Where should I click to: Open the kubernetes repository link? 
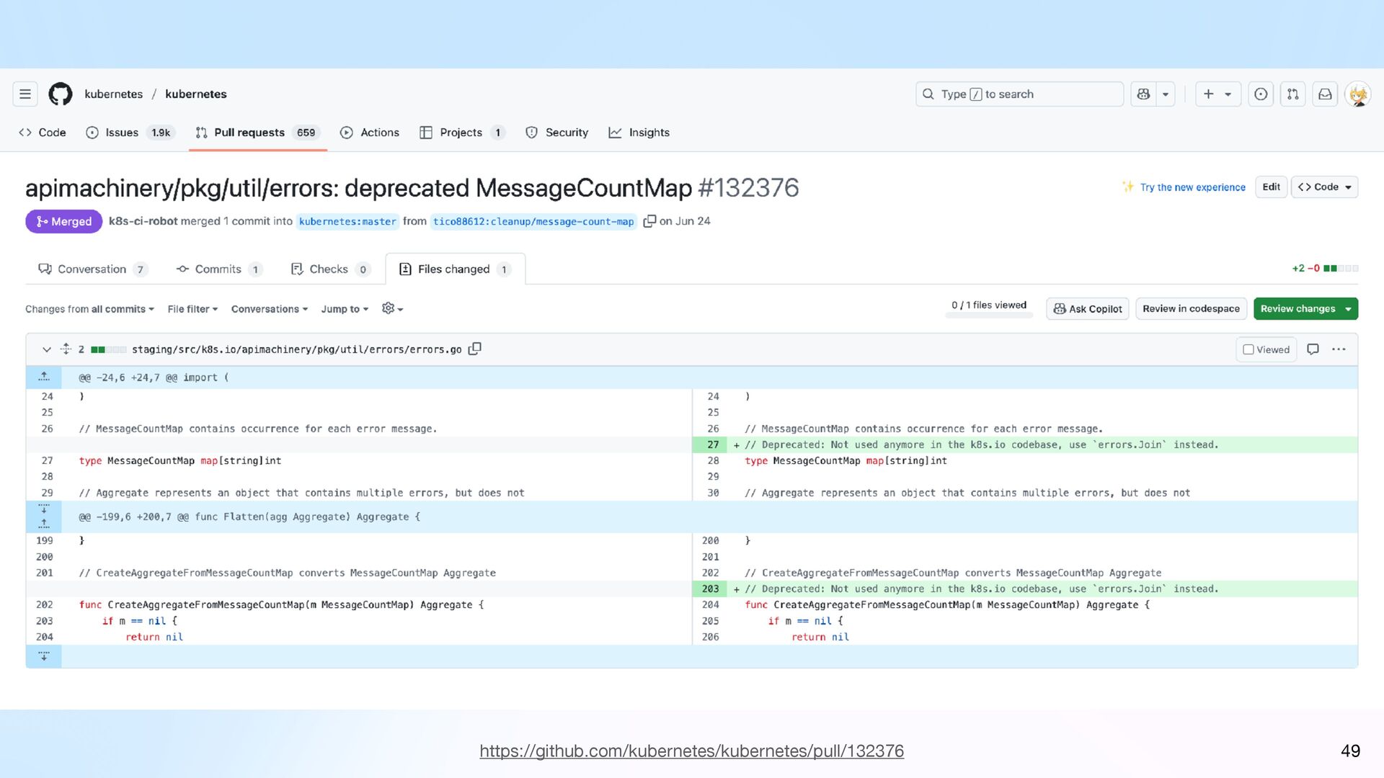(195, 94)
